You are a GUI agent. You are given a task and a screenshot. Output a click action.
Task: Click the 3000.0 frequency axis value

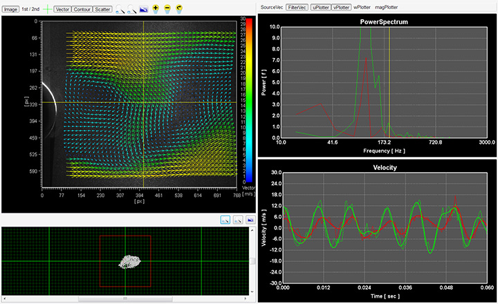[x=487, y=142]
